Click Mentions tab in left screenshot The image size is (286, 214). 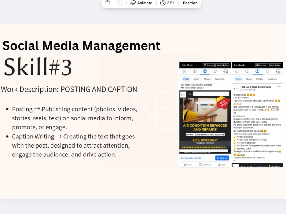pyautogui.click(x=220, y=79)
